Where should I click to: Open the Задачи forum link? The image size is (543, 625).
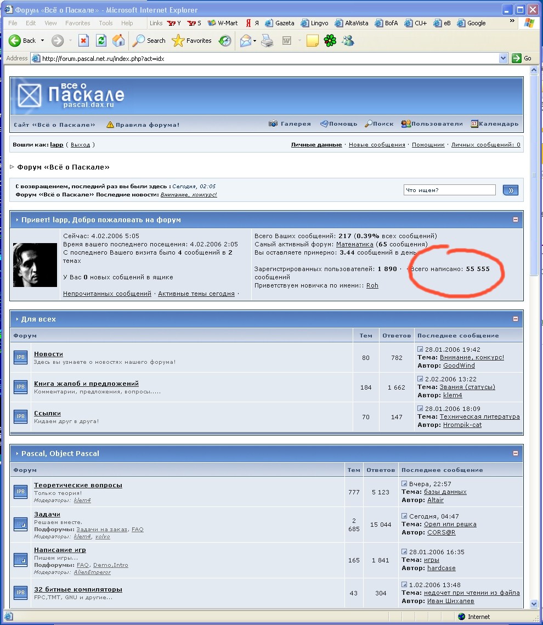point(47,514)
